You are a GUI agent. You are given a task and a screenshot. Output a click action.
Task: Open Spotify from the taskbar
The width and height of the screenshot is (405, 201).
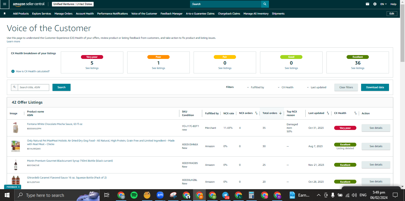[x=134, y=195]
